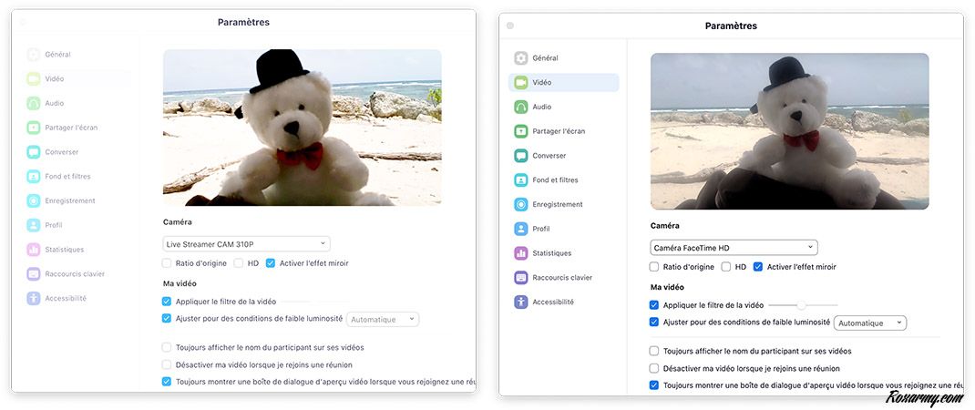This screenshot has width=975, height=410.
Task: Click the close button of the right window
Action: click(510, 26)
